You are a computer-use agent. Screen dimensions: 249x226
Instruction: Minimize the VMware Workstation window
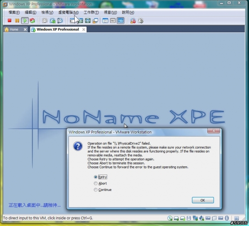(222, 3)
